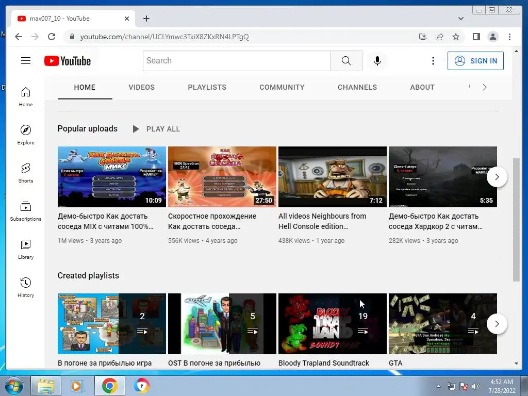Viewport: 528px width, 396px height.
Task: Open the 27:50 speedrun video thumbnail
Action: (x=222, y=177)
